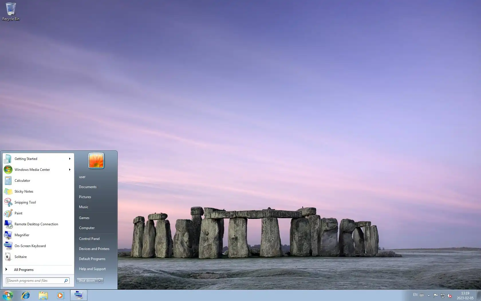Open the Music library link
481x301 pixels.
[84, 207]
